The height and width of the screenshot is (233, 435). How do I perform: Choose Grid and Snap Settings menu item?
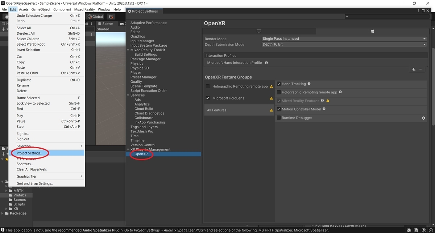coord(47,183)
